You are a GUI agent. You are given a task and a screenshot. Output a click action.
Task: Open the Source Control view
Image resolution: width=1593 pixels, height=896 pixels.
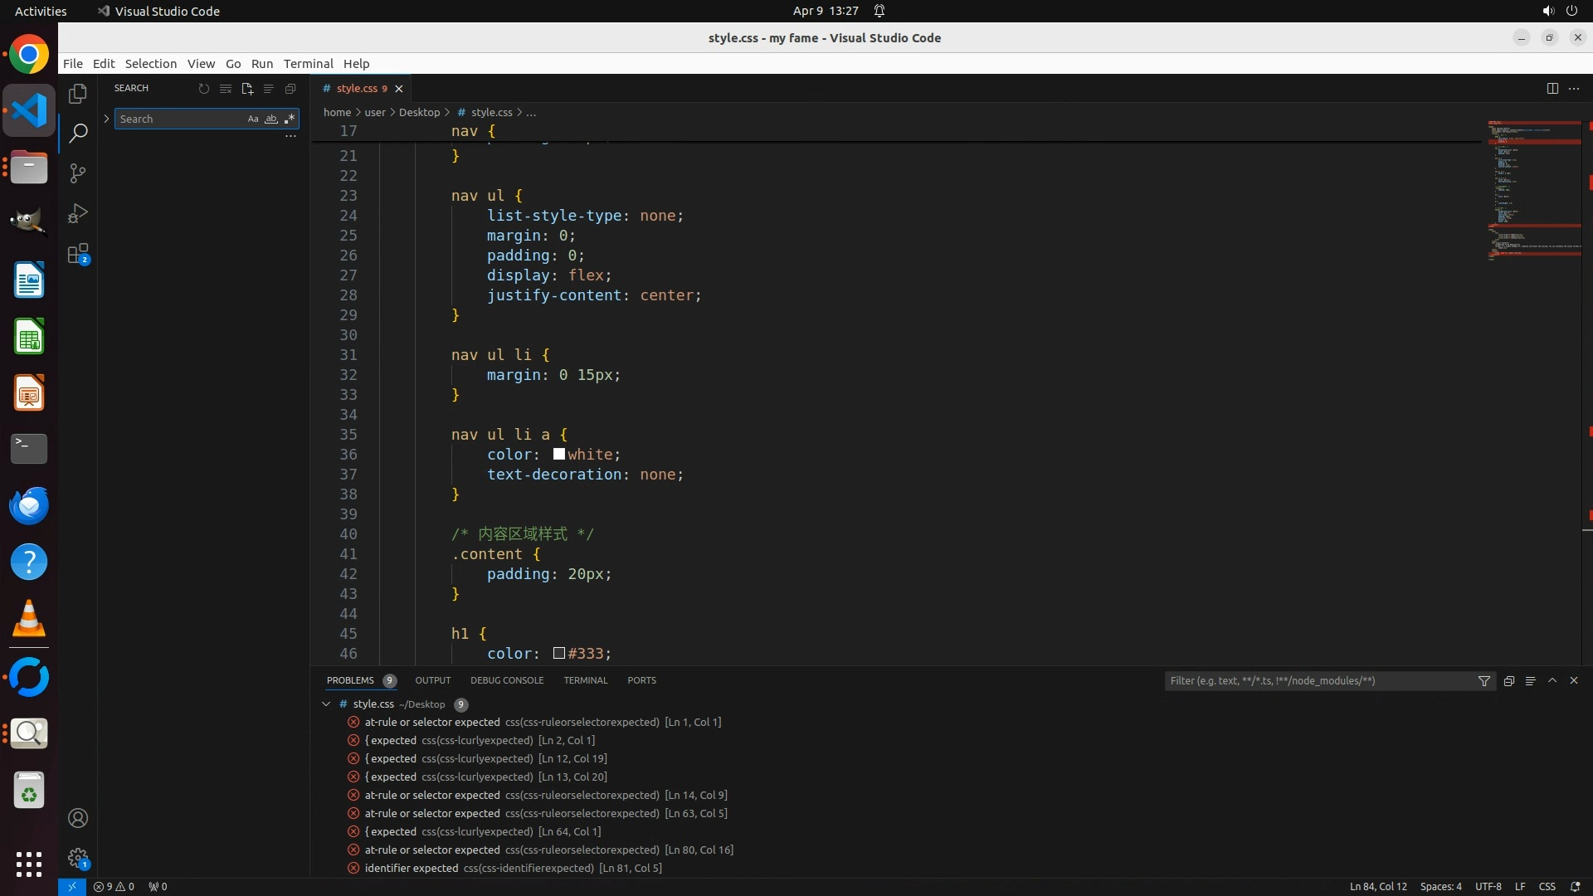pyautogui.click(x=78, y=173)
